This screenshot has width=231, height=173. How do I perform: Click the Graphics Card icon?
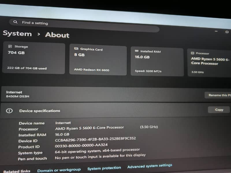tap(76, 48)
